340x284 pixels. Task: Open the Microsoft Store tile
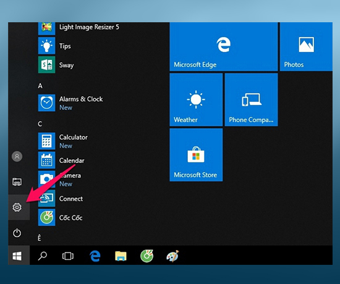pos(196,155)
